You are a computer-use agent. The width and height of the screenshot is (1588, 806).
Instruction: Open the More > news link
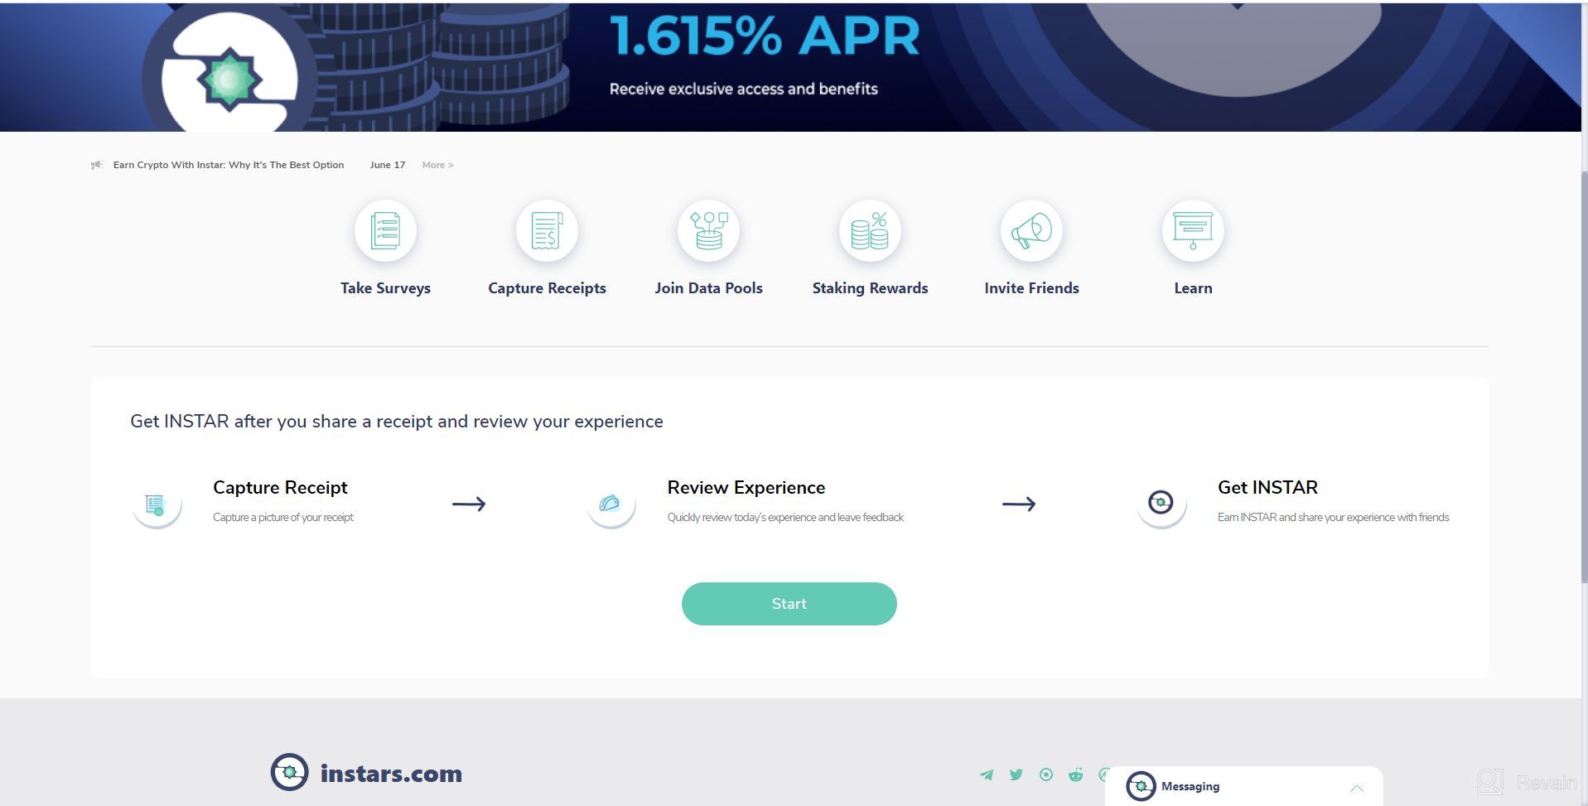pos(437,165)
